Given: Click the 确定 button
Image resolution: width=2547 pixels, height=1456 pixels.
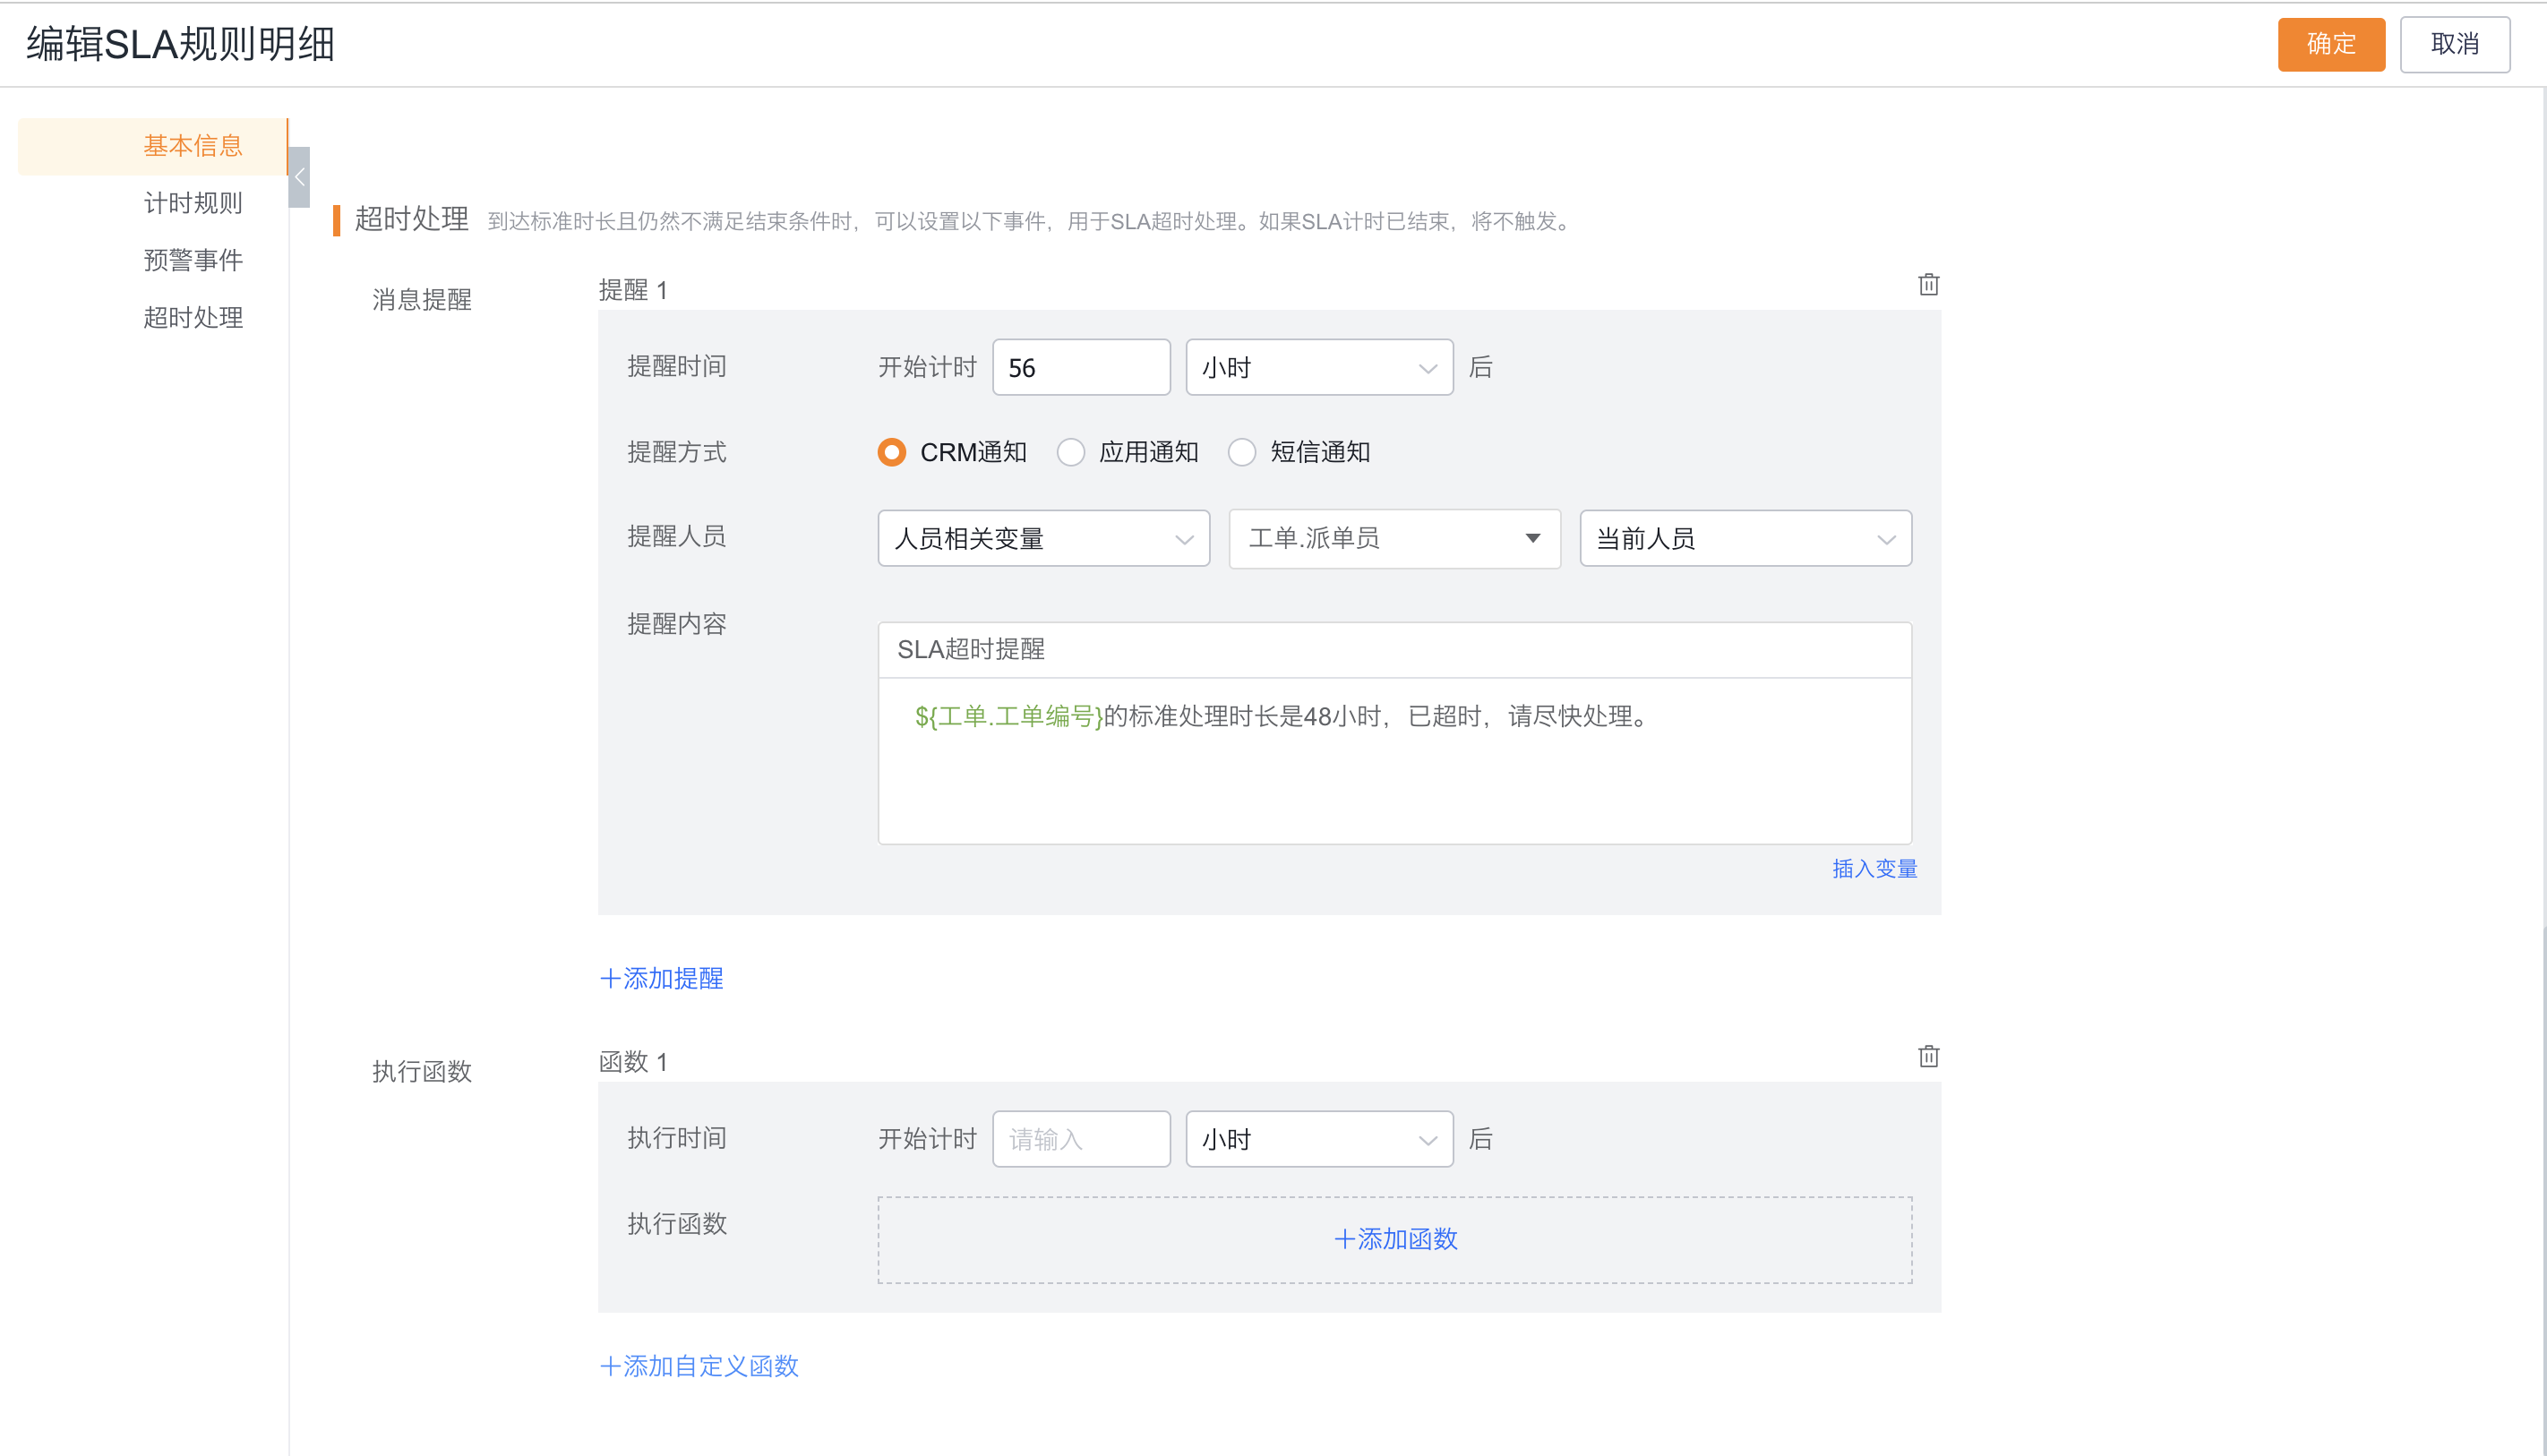Looking at the screenshot, I should click(x=2331, y=44).
